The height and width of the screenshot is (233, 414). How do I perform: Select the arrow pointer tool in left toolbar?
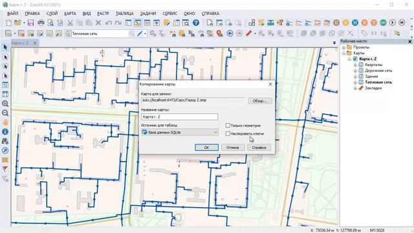point(5,47)
